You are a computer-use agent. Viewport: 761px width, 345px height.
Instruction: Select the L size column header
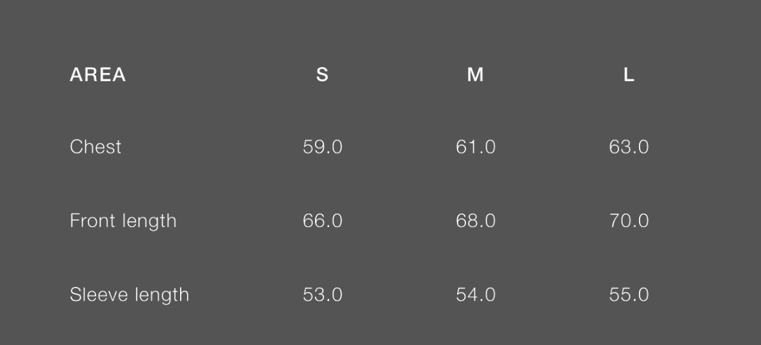[629, 75]
